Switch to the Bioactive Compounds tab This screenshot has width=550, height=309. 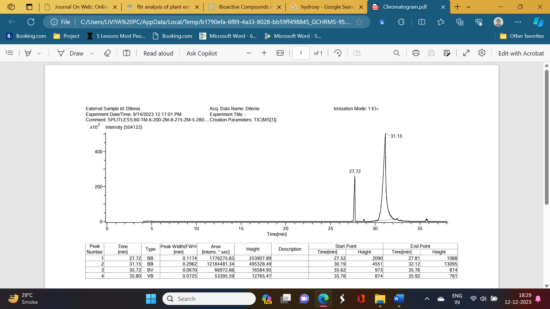click(244, 7)
